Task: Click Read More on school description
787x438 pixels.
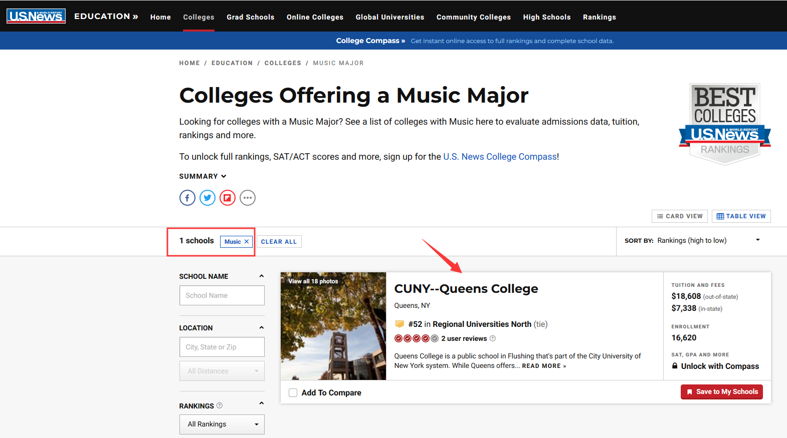Action: (x=544, y=366)
